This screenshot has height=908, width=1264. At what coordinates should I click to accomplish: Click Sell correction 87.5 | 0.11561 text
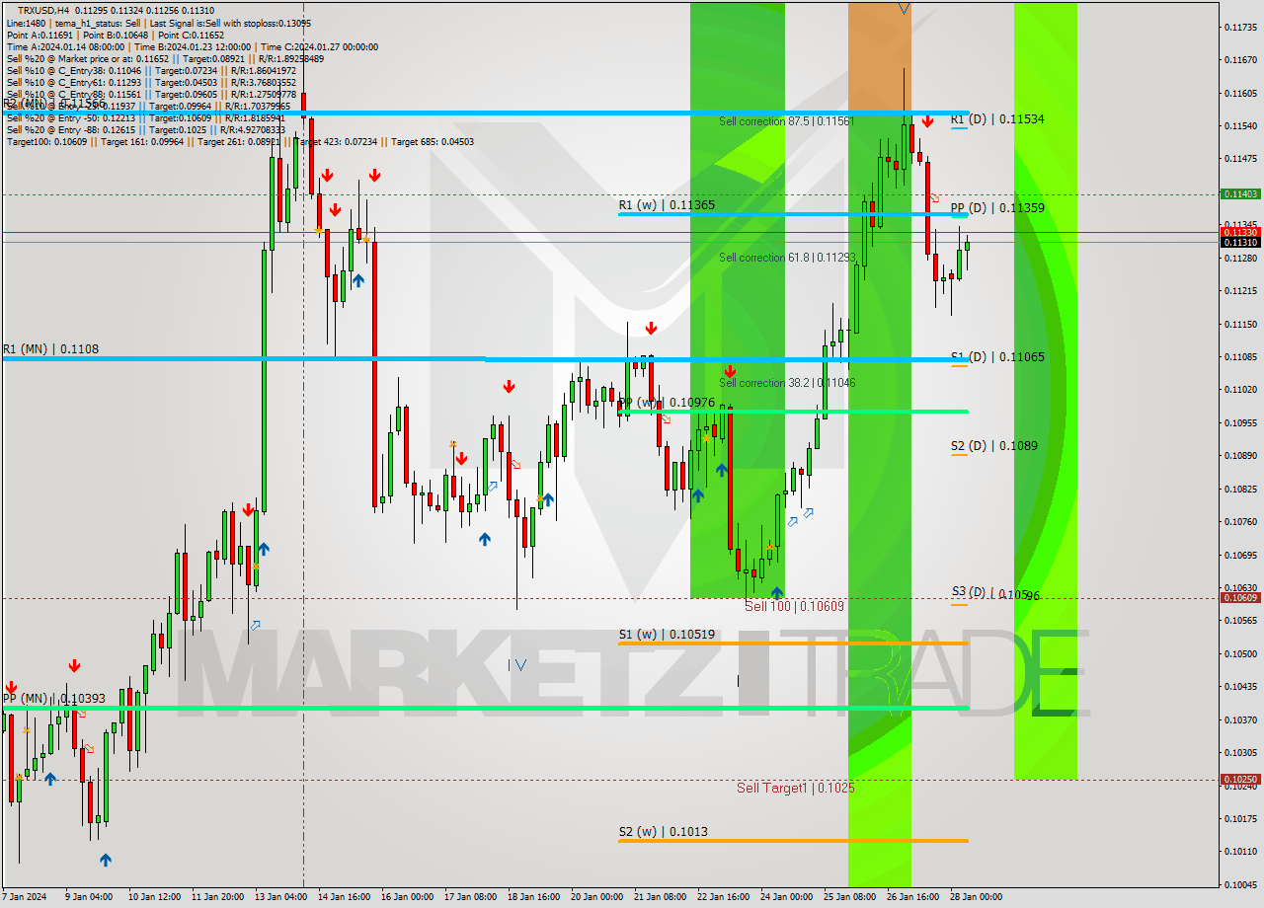click(787, 121)
